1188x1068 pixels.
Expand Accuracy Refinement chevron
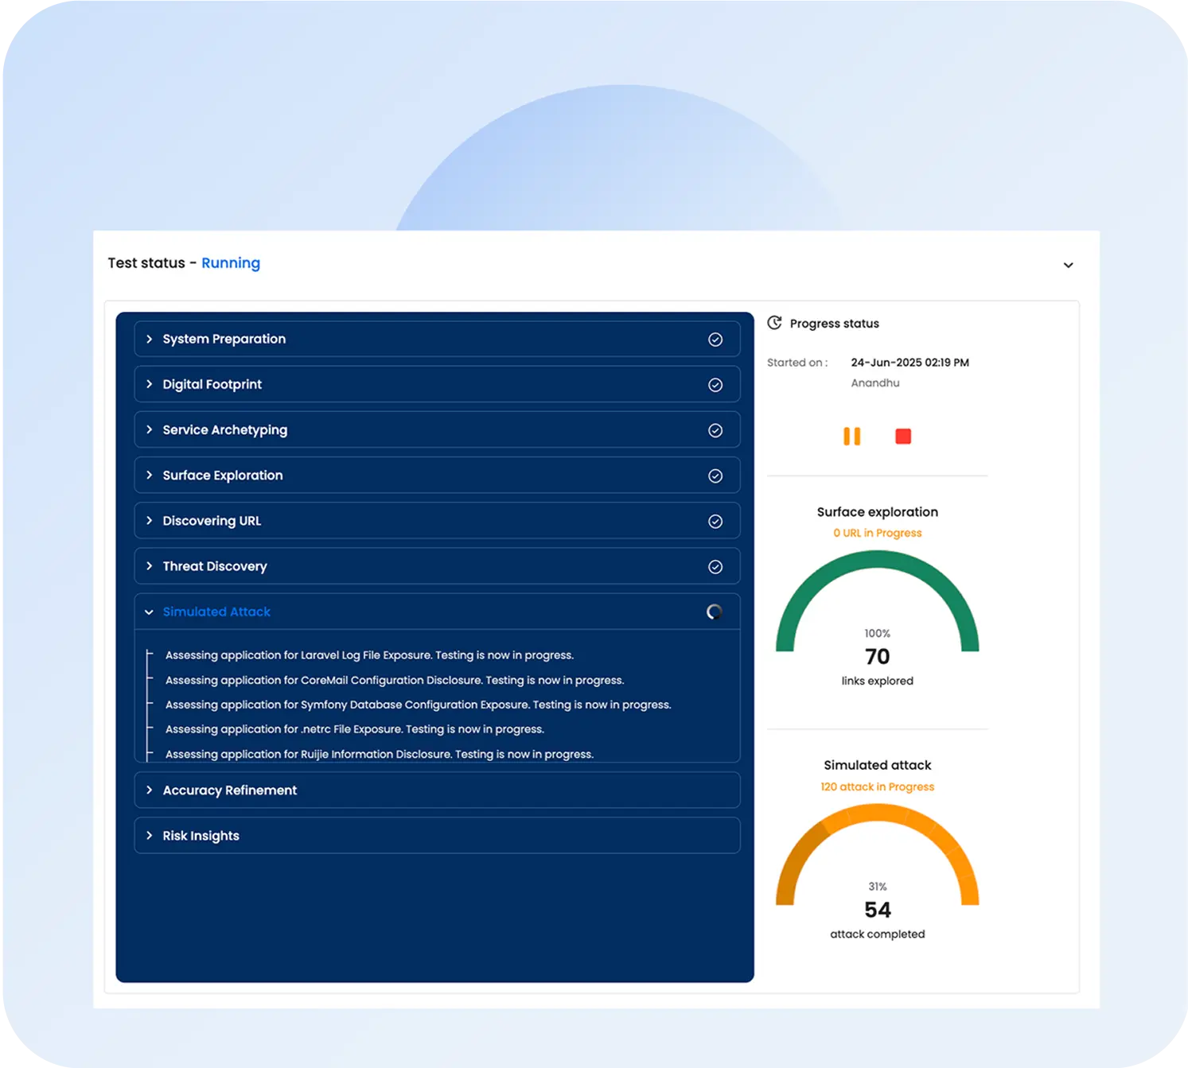(x=149, y=790)
